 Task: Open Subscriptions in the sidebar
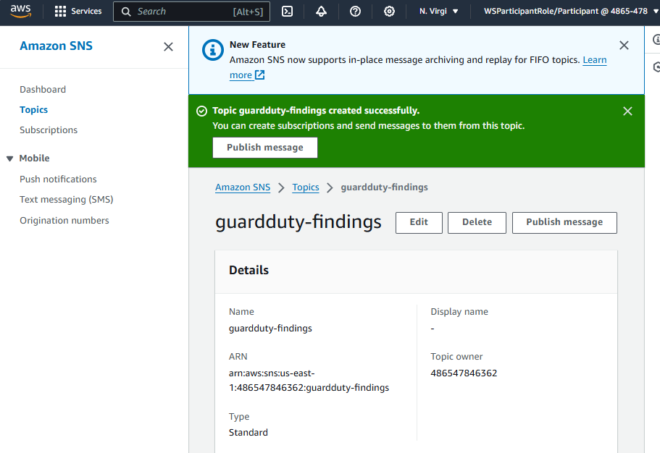49,130
